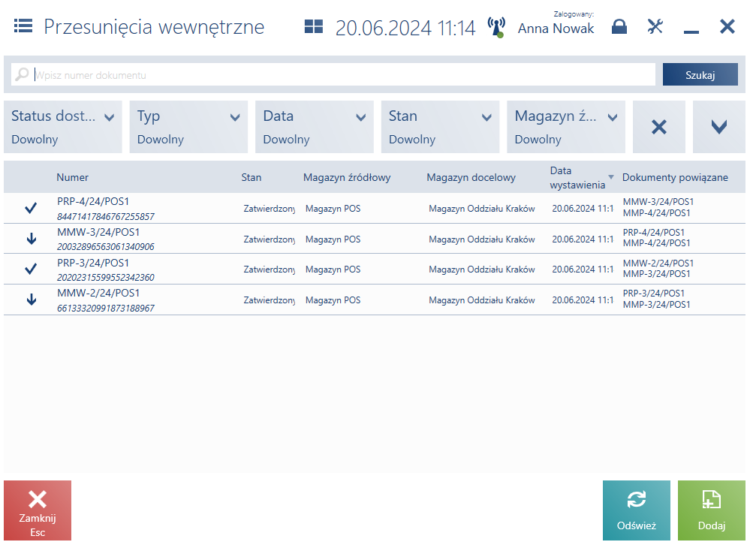
Task: Click barcode number 20202315599552342360
Action: tap(106, 277)
